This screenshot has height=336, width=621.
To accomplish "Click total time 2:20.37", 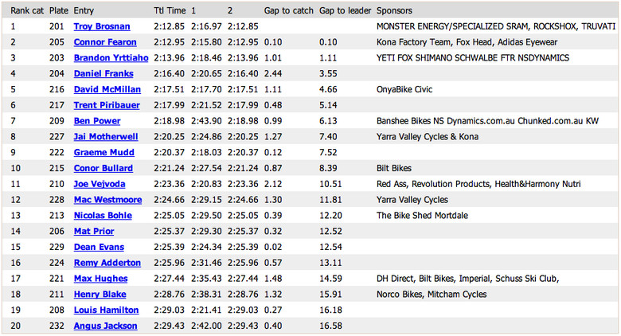I will [169, 153].
